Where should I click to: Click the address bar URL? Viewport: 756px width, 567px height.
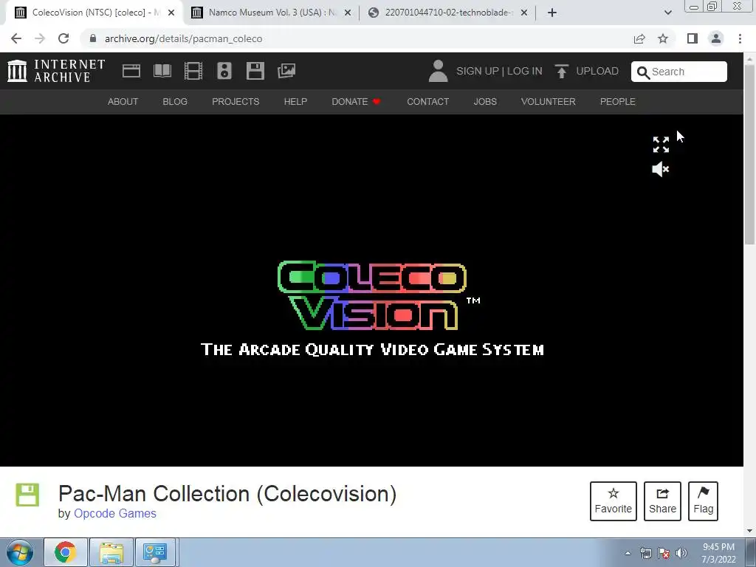pyautogui.click(x=183, y=38)
